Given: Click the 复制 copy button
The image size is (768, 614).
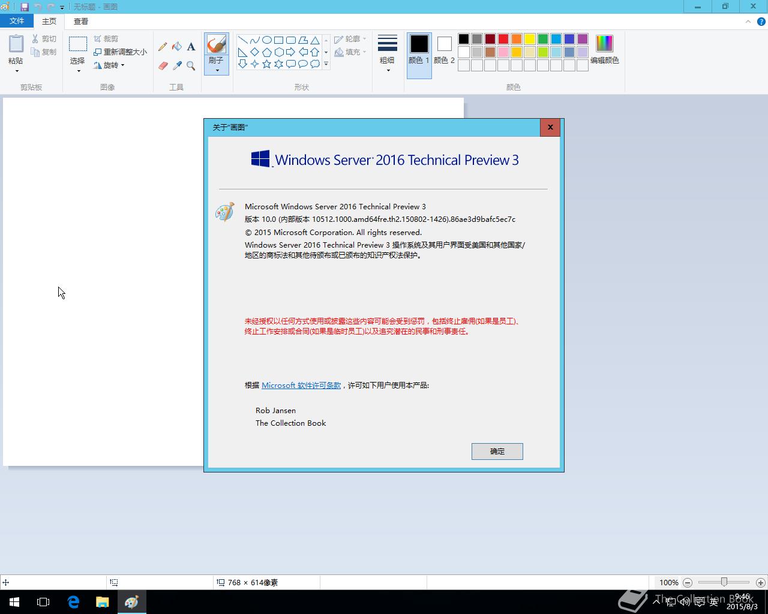Looking at the screenshot, I should [44, 52].
